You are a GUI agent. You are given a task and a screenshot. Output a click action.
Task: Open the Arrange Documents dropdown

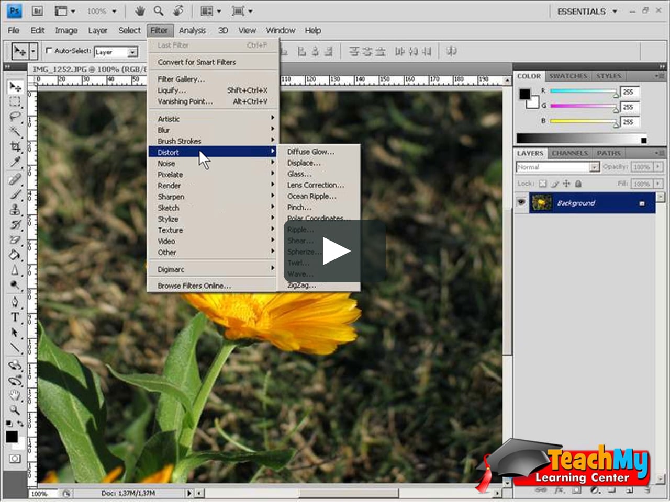click(x=211, y=10)
